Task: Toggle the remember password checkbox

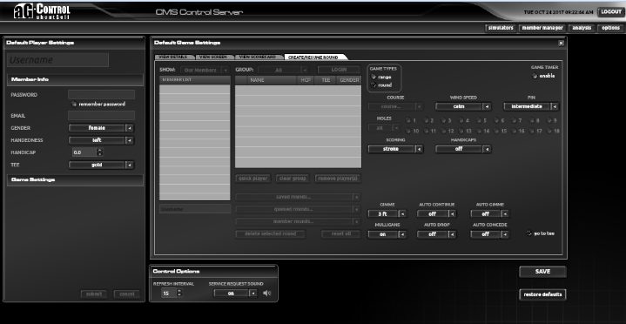Action: coord(74,104)
